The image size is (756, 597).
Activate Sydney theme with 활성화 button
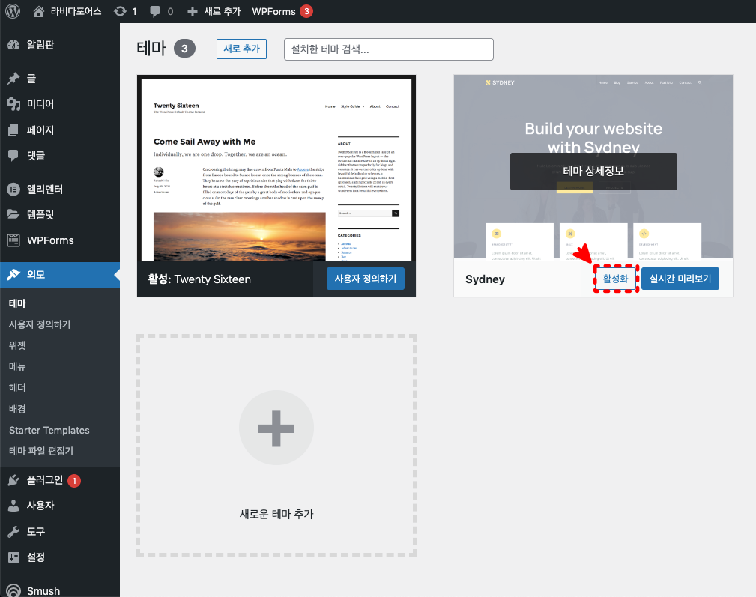coord(616,279)
